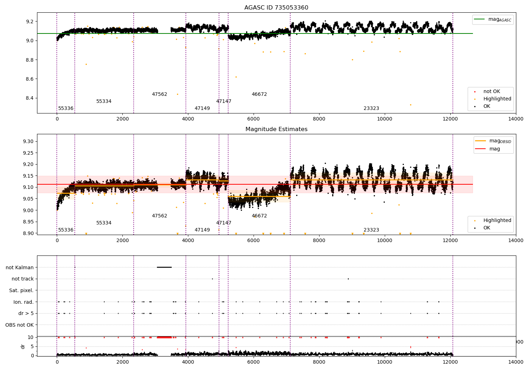Click the 9.30 y-axis tick in the magnitude estimates plot
This screenshot has height=370, width=529.
(28, 142)
